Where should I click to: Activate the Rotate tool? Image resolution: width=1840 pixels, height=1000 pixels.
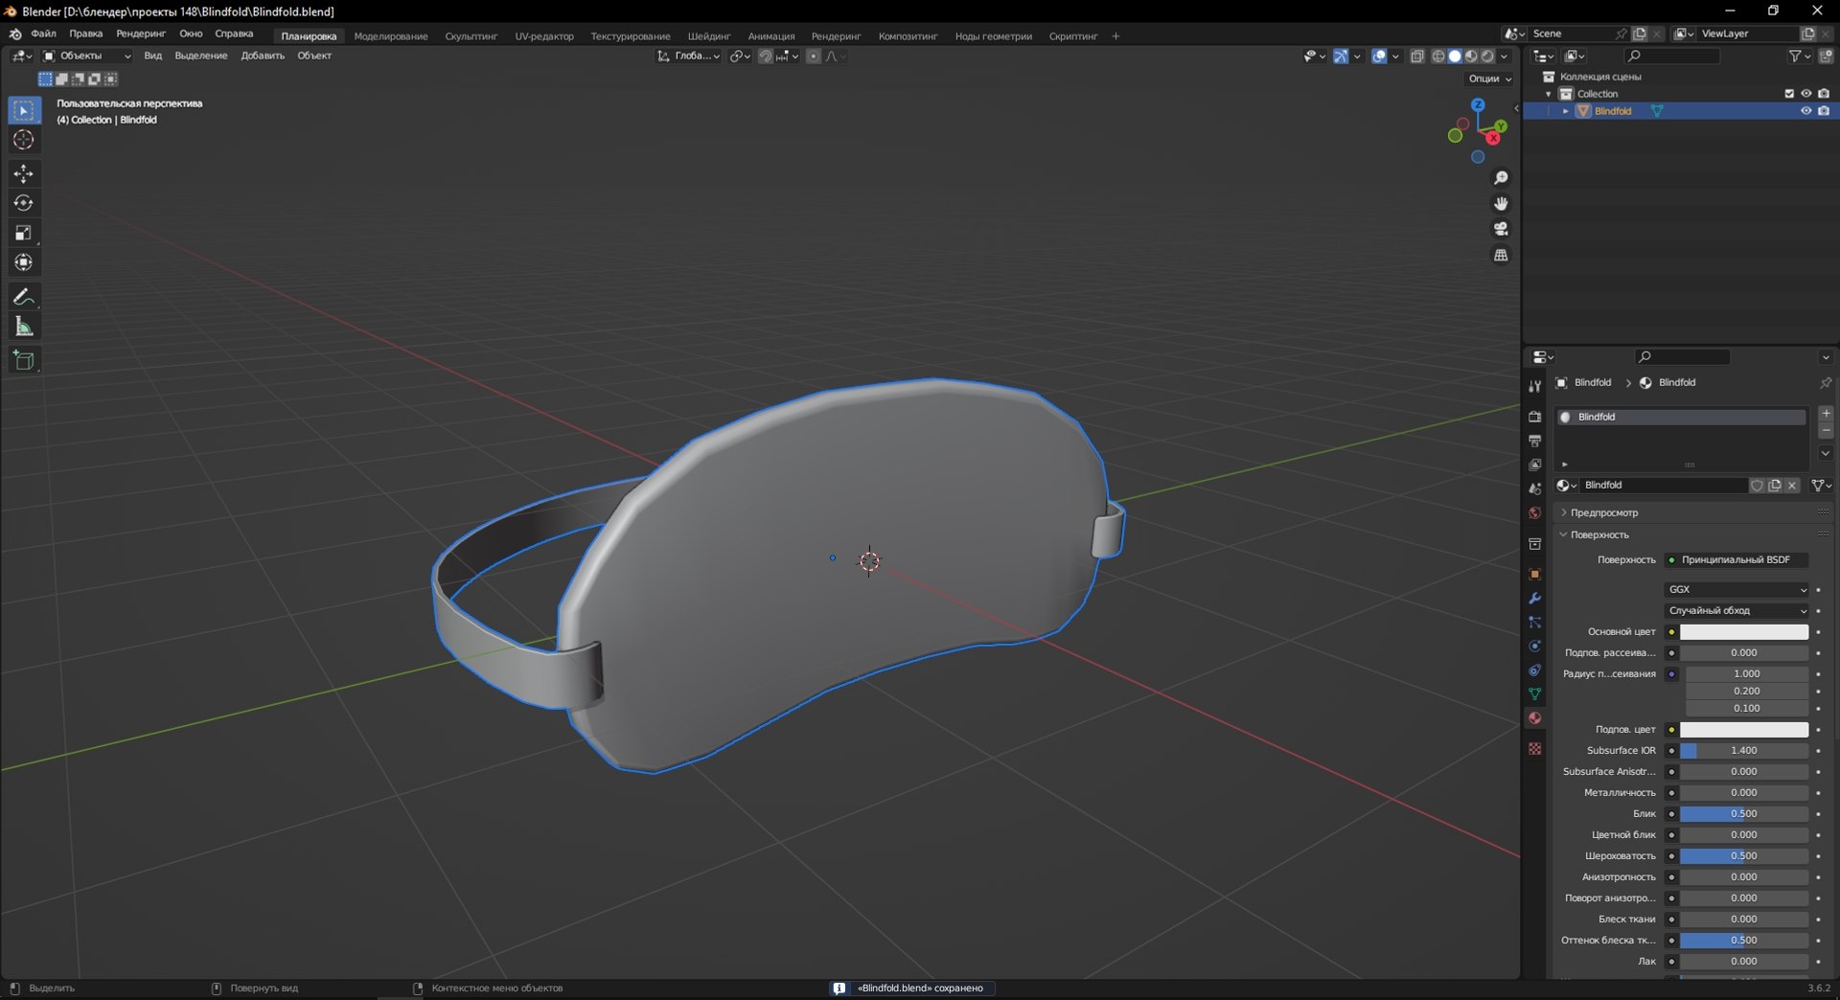tap(24, 203)
